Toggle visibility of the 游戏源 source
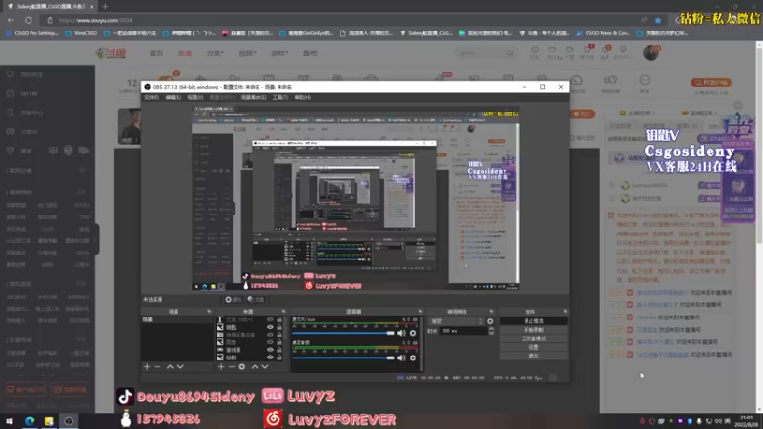763x429 pixels. pos(270,350)
